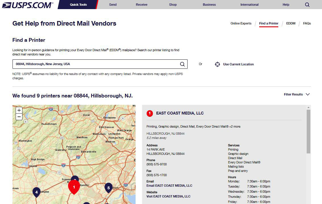Click Visit EAST COAST MEDIA, LLC link
Viewport: 322px width, 204px height.
[168, 196]
